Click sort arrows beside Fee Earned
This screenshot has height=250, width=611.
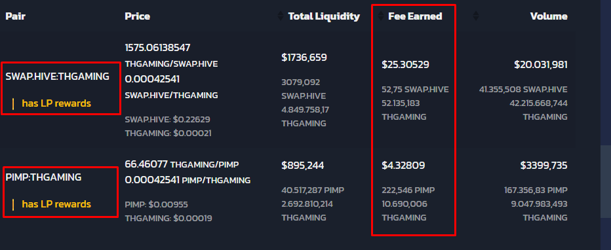tap(381, 16)
